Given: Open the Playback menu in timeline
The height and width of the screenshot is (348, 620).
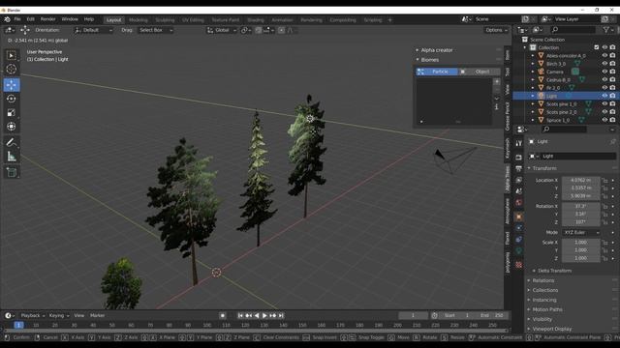Looking at the screenshot, I should click(32, 316).
